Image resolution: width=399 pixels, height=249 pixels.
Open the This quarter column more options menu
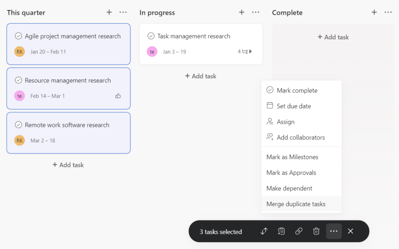point(123,12)
